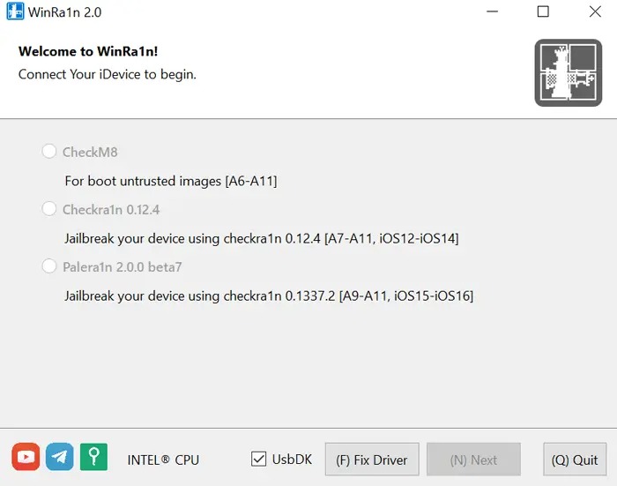Click the 'Welcome to WinRa1n!' heading
This screenshot has width=617, height=486.
click(x=88, y=51)
